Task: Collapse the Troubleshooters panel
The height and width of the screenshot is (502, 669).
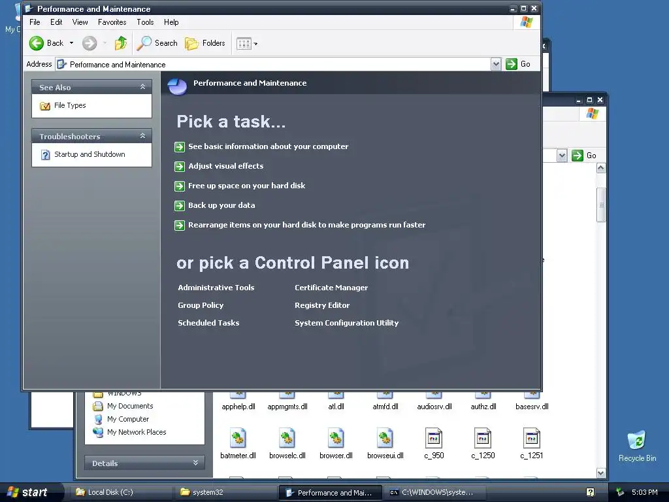Action: click(142, 136)
